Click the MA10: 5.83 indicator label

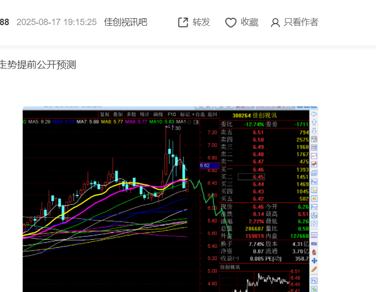[x=162, y=122]
